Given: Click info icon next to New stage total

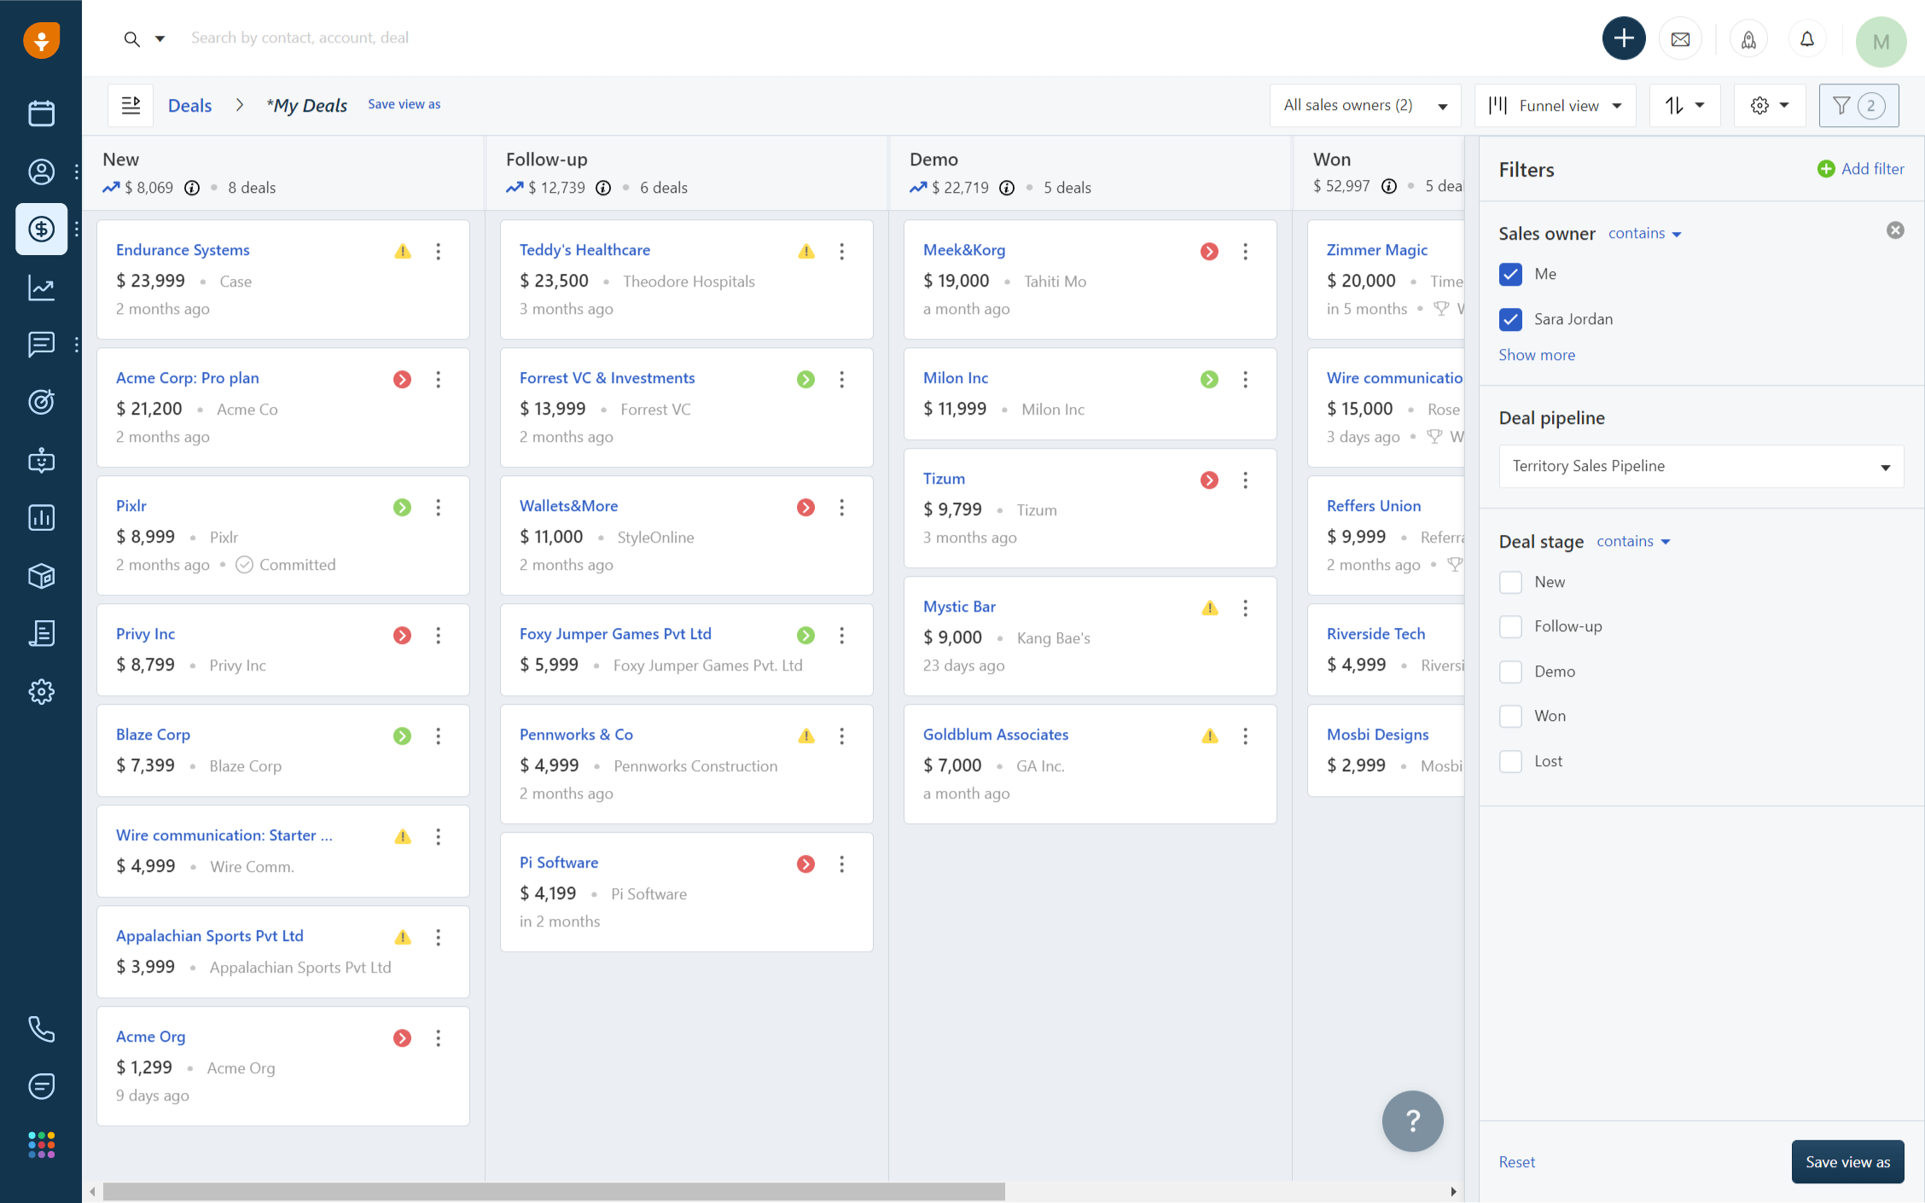Looking at the screenshot, I should (192, 188).
